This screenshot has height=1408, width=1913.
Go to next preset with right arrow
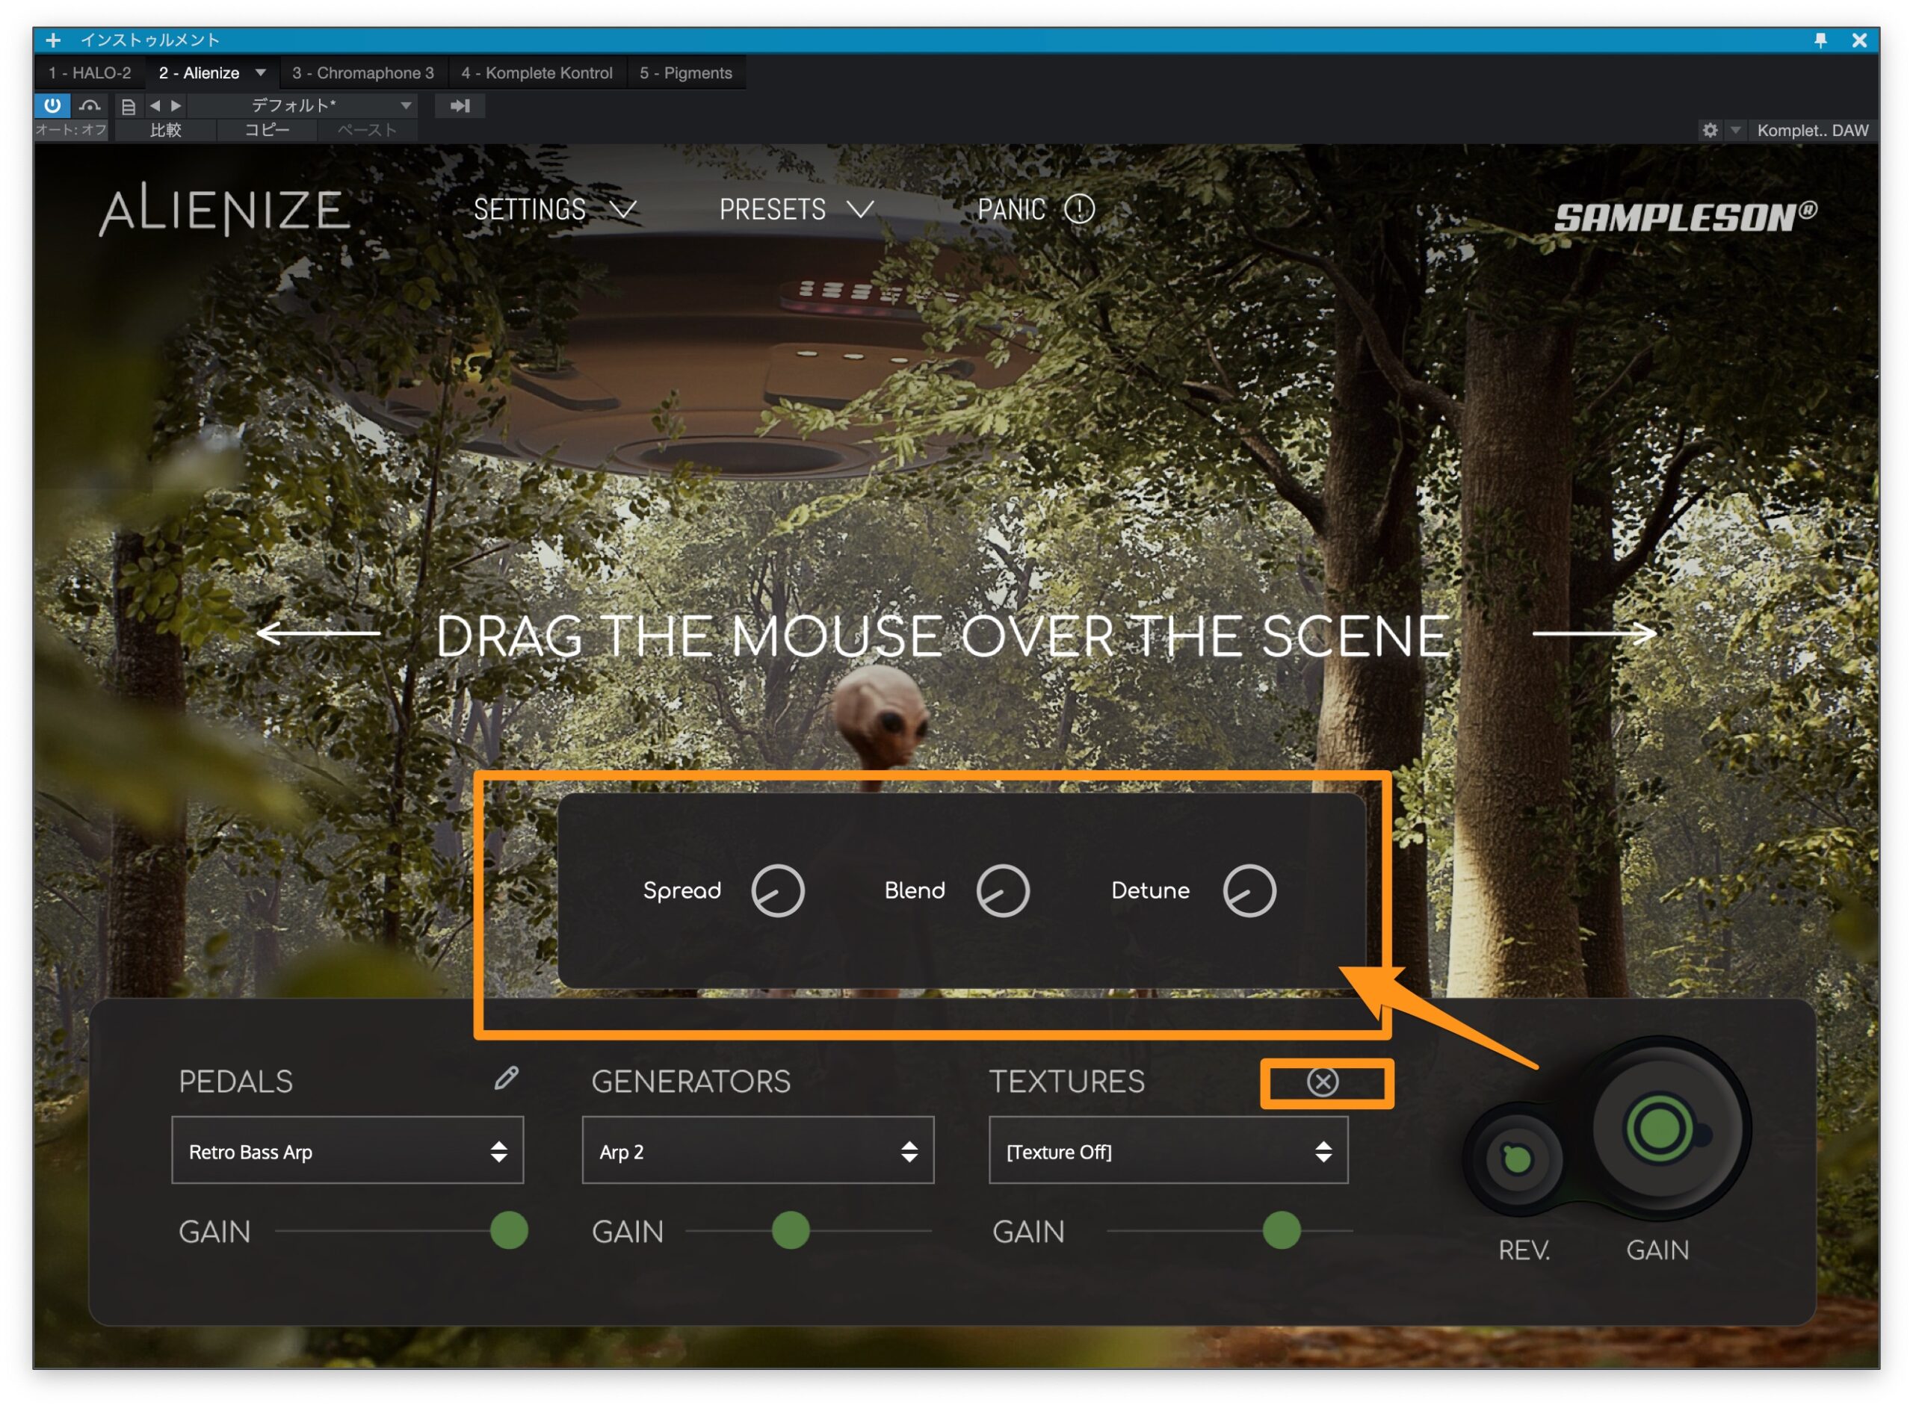coord(176,105)
